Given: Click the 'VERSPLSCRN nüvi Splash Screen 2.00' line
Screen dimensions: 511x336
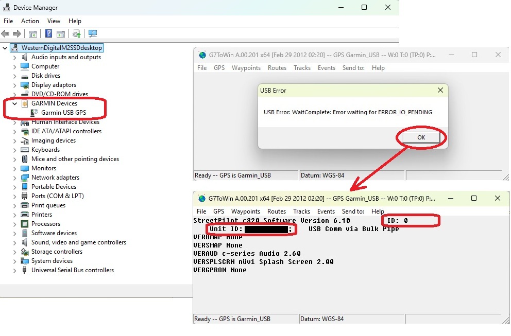Looking at the screenshot, I should pos(263,262).
